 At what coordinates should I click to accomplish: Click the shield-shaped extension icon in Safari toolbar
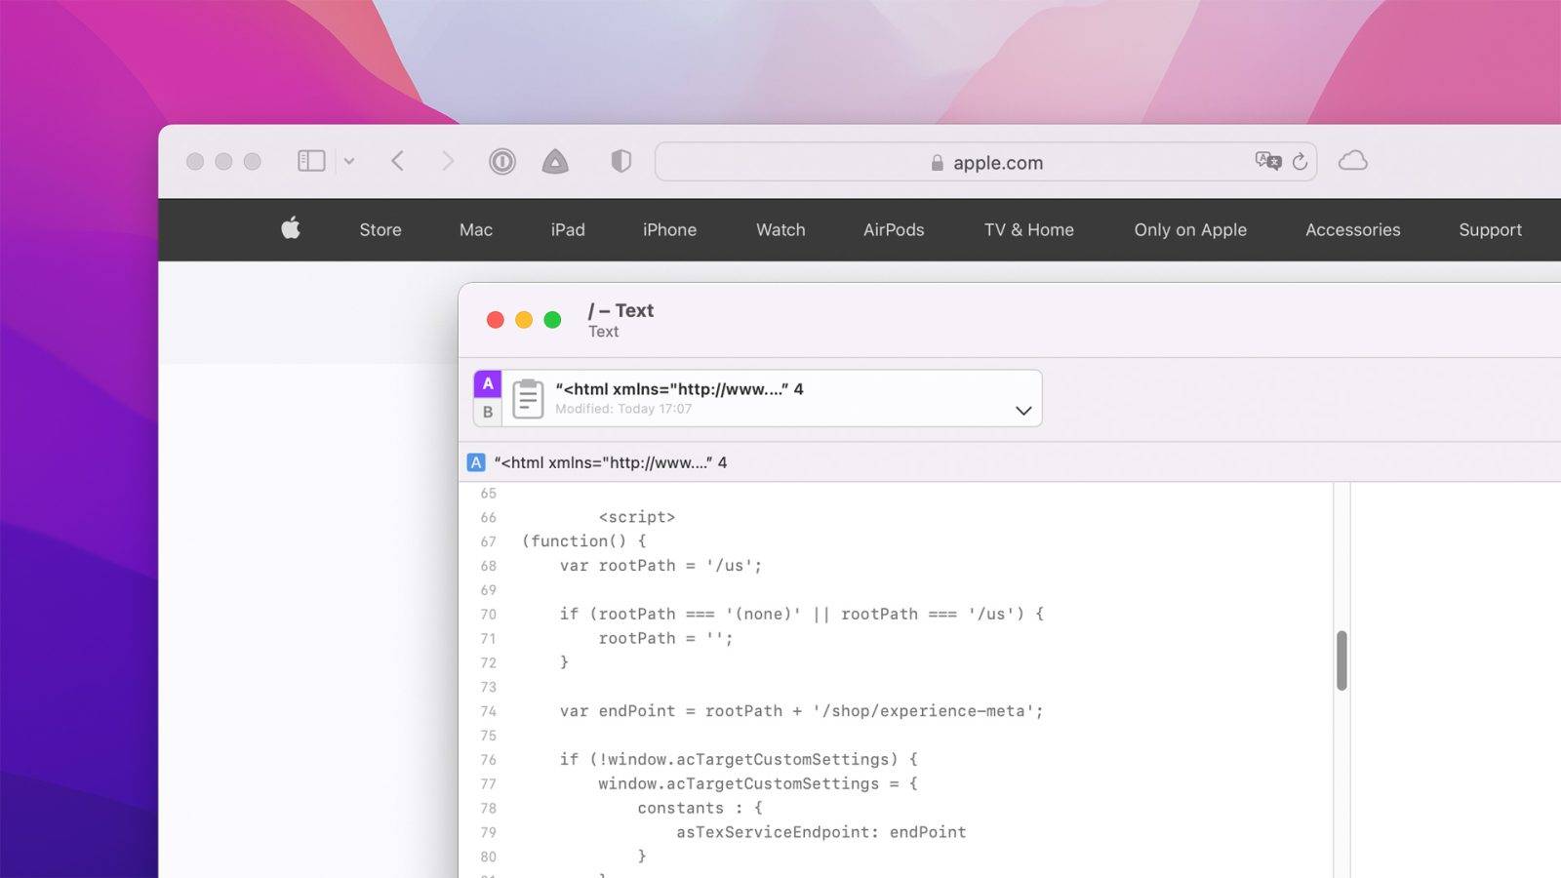pos(620,161)
